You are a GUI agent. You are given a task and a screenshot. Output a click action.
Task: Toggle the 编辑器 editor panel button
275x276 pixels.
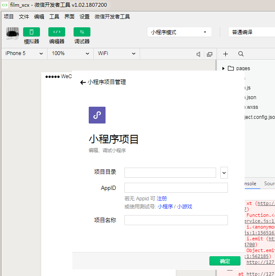tap(57, 32)
